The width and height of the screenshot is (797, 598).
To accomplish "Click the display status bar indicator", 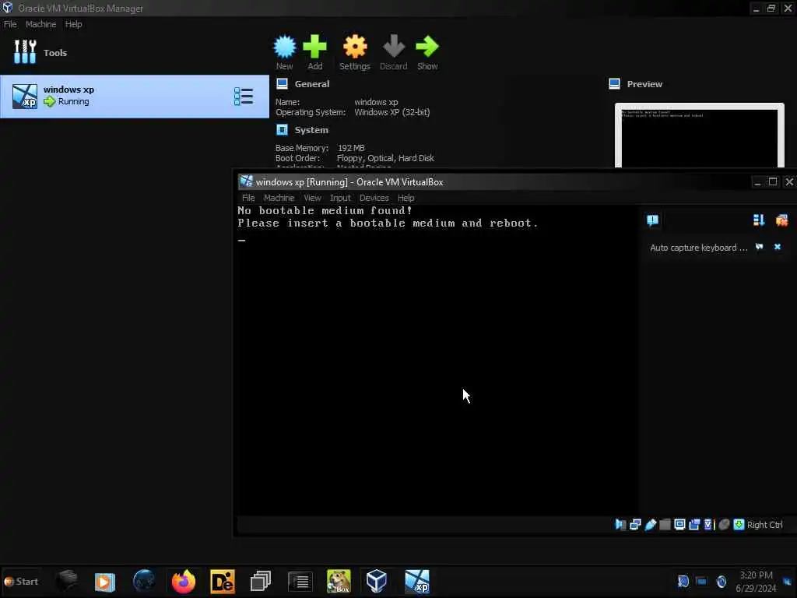I will pyautogui.click(x=679, y=524).
